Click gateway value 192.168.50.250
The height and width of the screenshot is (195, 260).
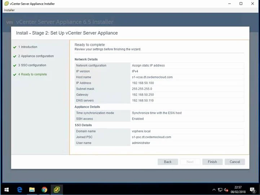pyautogui.click(x=143, y=94)
